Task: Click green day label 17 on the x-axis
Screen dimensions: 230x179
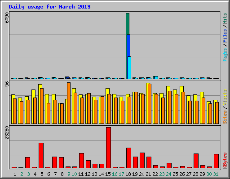Action: (121, 174)
